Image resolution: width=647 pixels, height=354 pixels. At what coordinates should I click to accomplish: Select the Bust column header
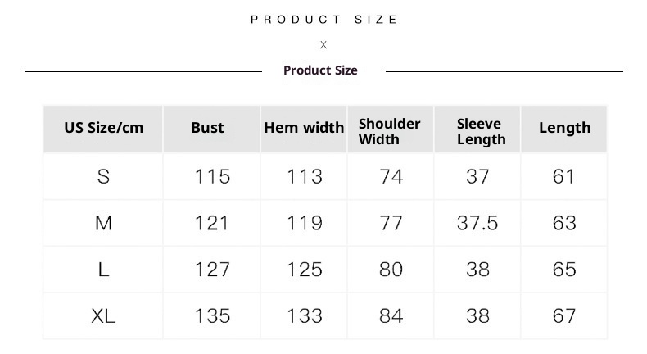click(x=207, y=128)
